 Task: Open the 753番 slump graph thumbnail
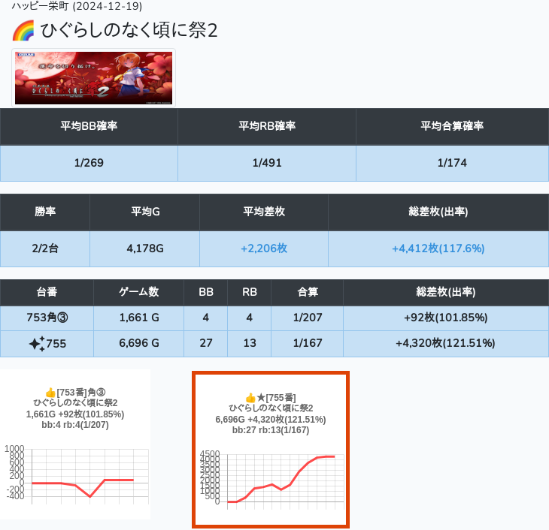pyautogui.click(x=75, y=444)
